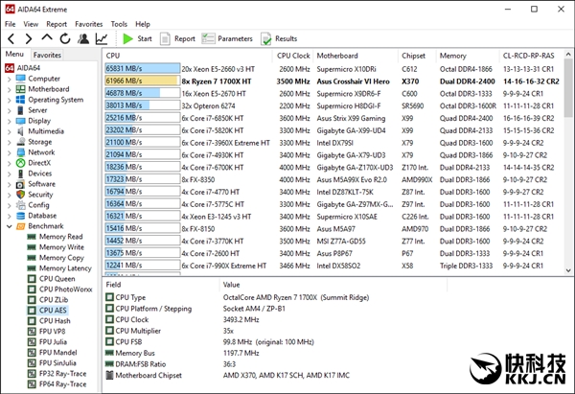Select the AIDA64 root node
Image resolution: width=575 pixels, height=394 pixels.
coord(22,68)
